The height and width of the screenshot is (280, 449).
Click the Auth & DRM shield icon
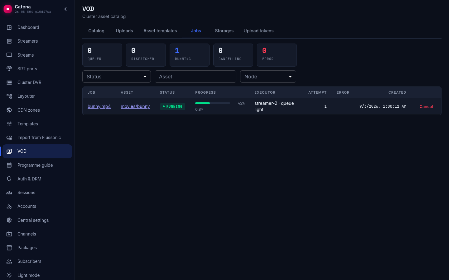[x=9, y=179]
